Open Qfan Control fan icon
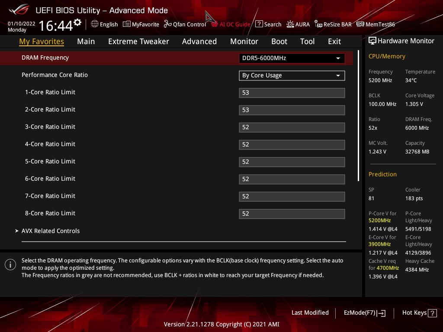 coord(167,24)
